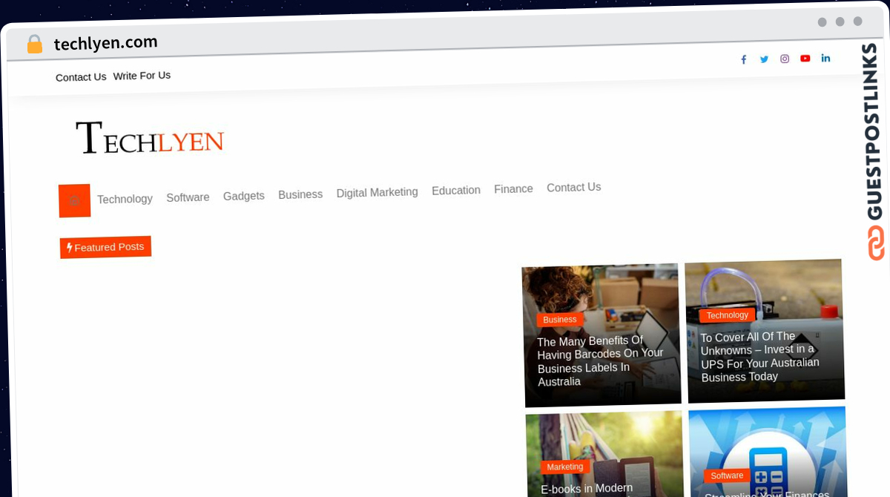
Task: Click the Software tag on calculator post
Action: (x=727, y=476)
